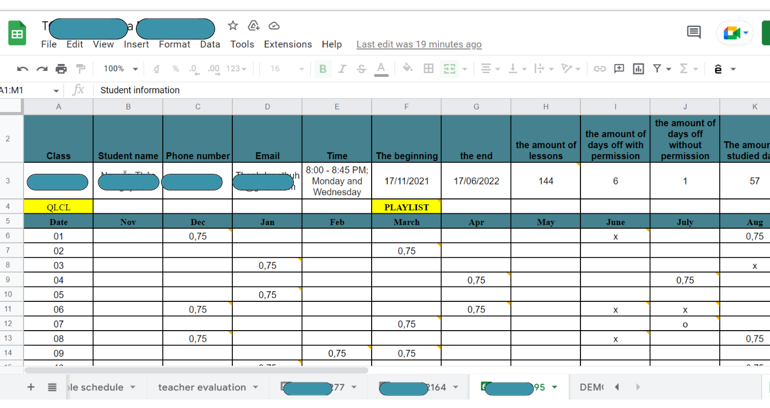The width and height of the screenshot is (770, 408).
Task: Format as percent
Action: pos(176,69)
